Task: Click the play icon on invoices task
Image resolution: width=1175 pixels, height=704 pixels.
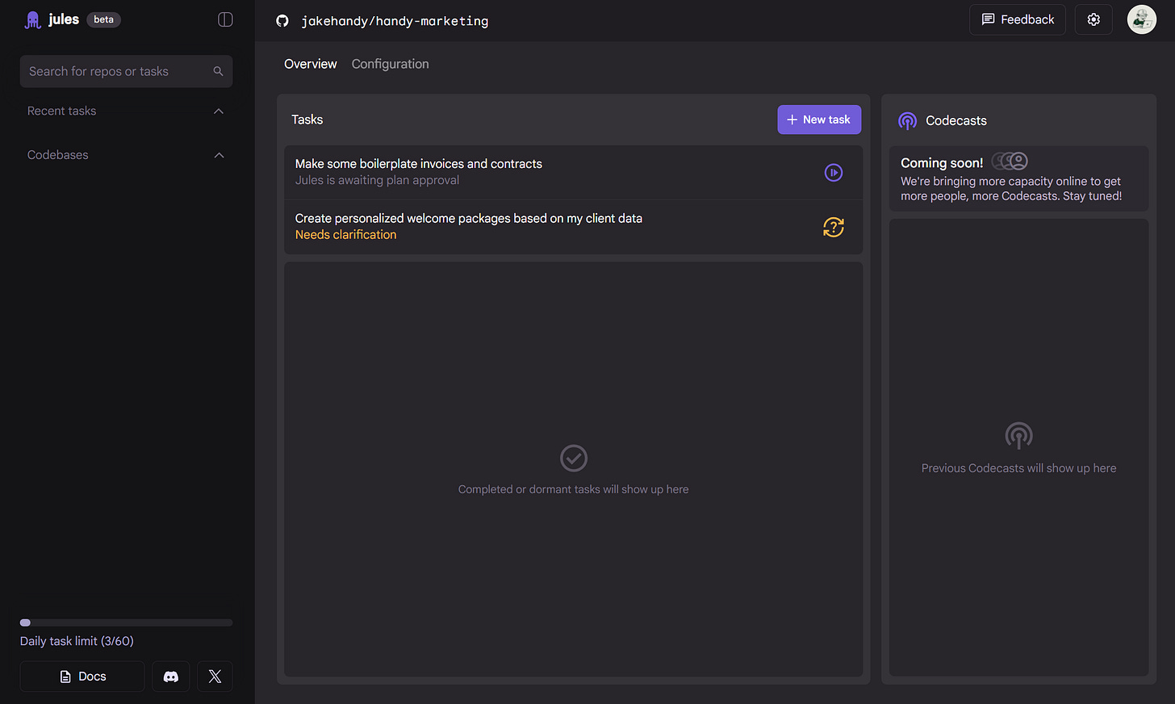Action: [834, 173]
